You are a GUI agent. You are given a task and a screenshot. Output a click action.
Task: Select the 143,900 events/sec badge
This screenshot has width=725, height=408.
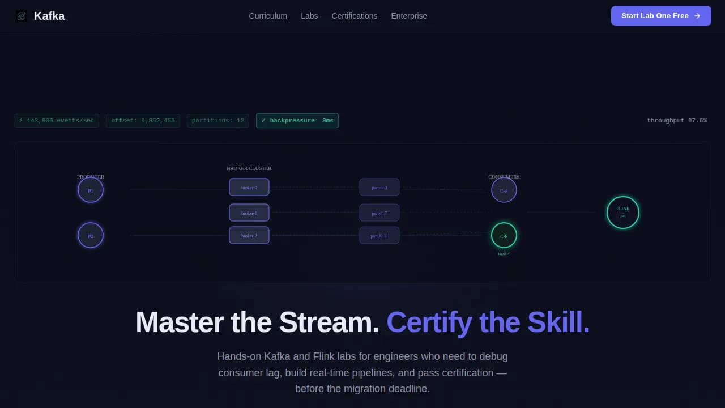pyautogui.click(x=57, y=121)
